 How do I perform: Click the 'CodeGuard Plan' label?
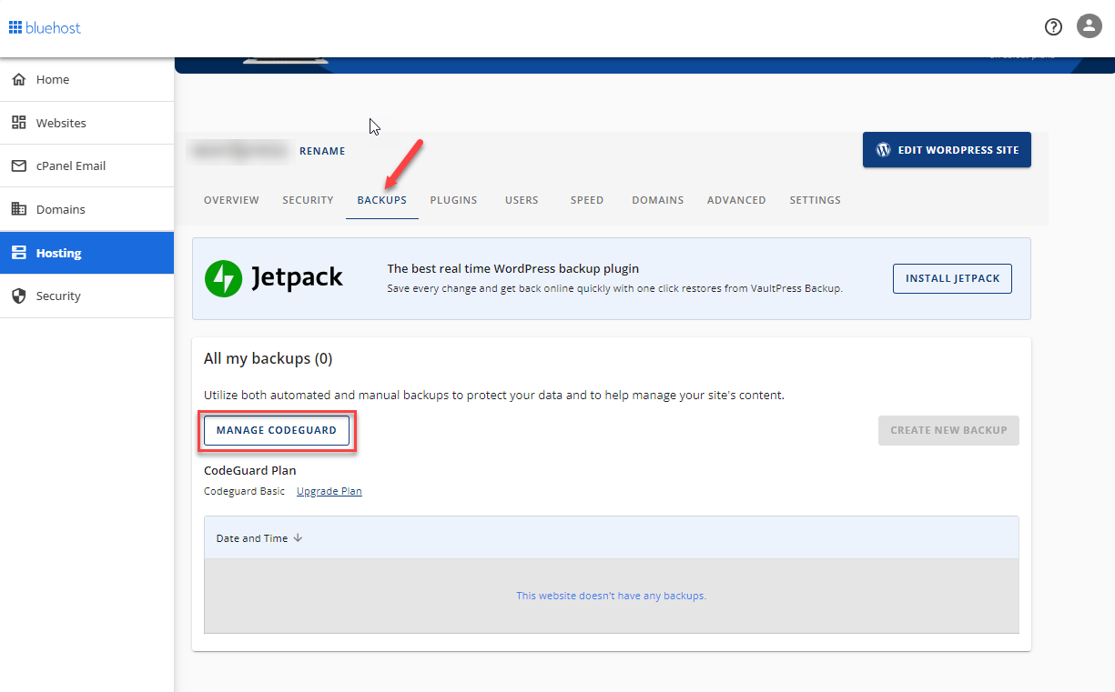coord(250,470)
